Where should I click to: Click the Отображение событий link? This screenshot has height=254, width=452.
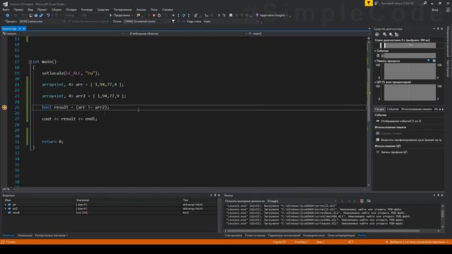tap(401, 121)
